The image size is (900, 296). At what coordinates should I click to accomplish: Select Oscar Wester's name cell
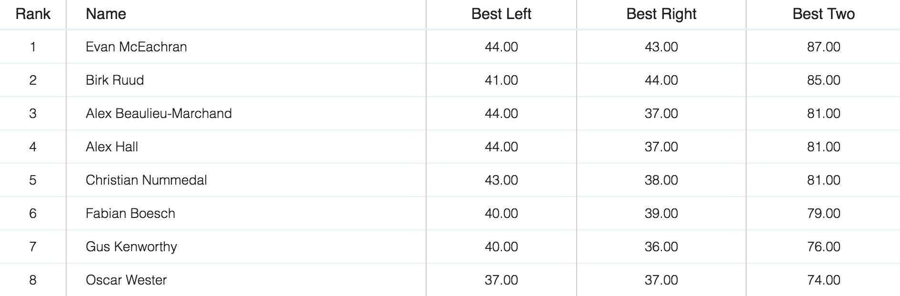[126, 280]
